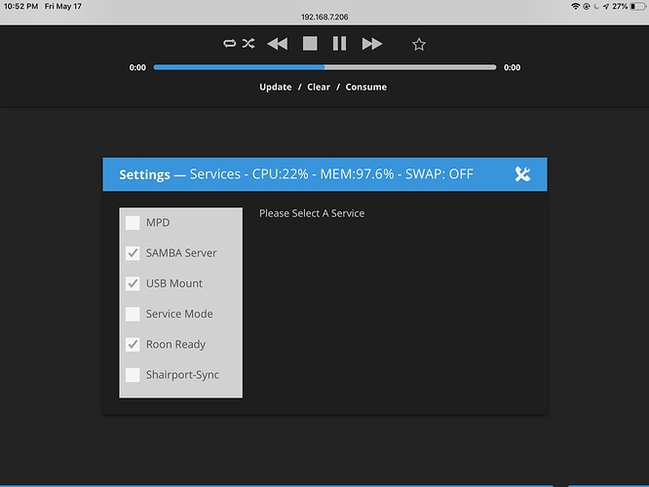Viewport: 649px width, 487px height.
Task: Pause the current playback
Action: coord(339,44)
